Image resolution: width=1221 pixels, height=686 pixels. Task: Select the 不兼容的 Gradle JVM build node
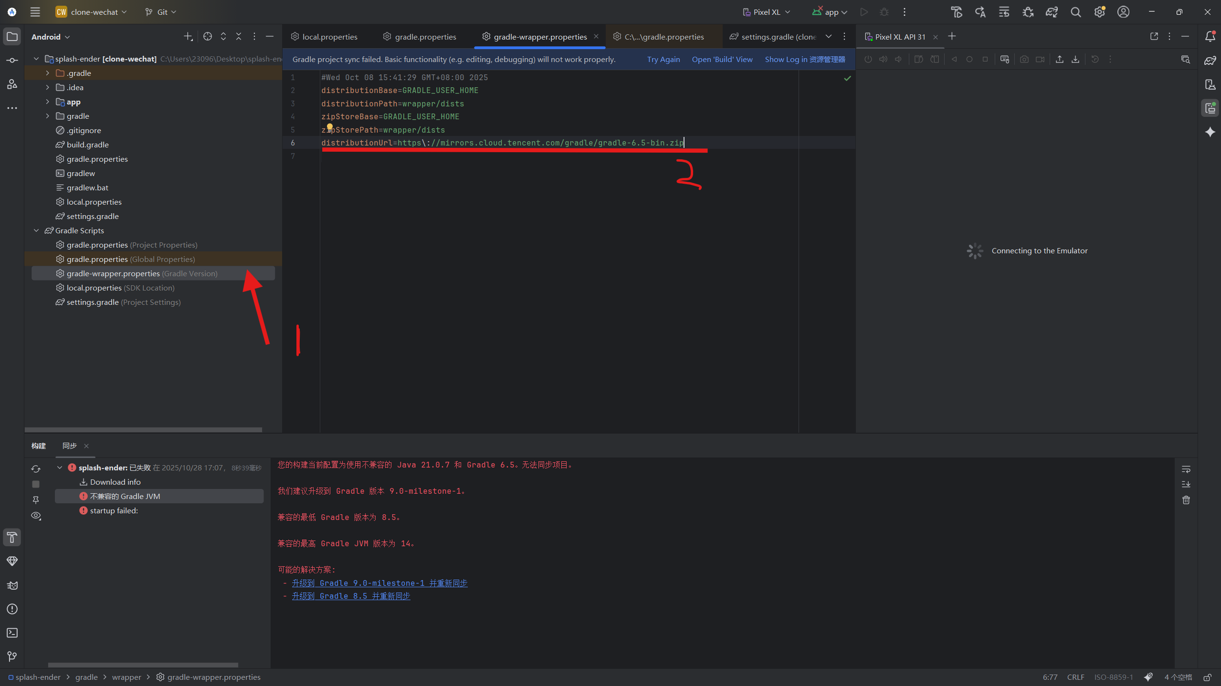pyautogui.click(x=159, y=496)
